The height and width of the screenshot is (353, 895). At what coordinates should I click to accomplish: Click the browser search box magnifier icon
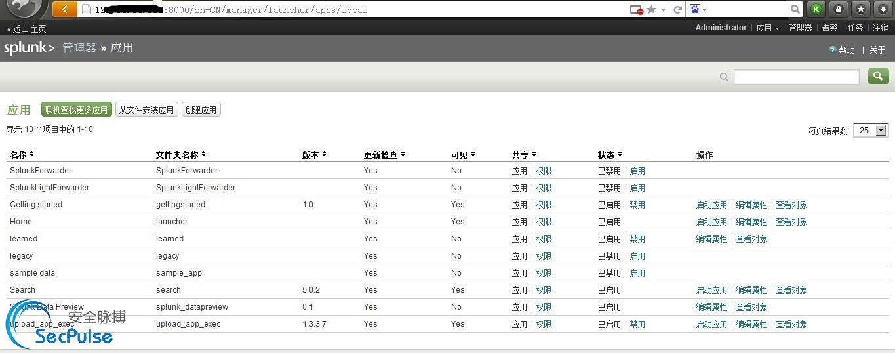(795, 10)
